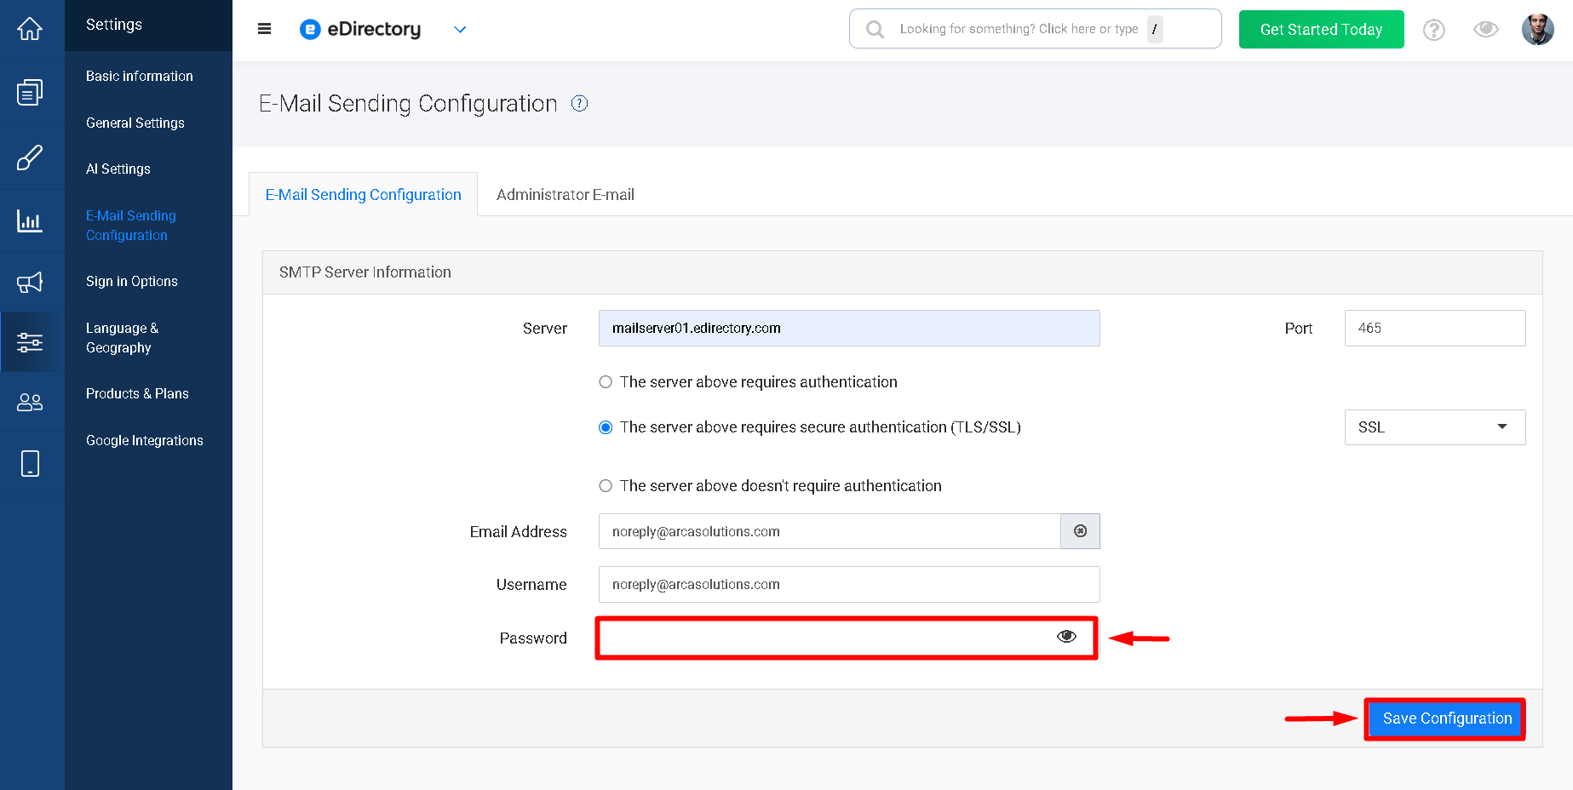1573x790 pixels.
Task: Click the 'Looking for something?' search box
Action: [x=1035, y=29]
